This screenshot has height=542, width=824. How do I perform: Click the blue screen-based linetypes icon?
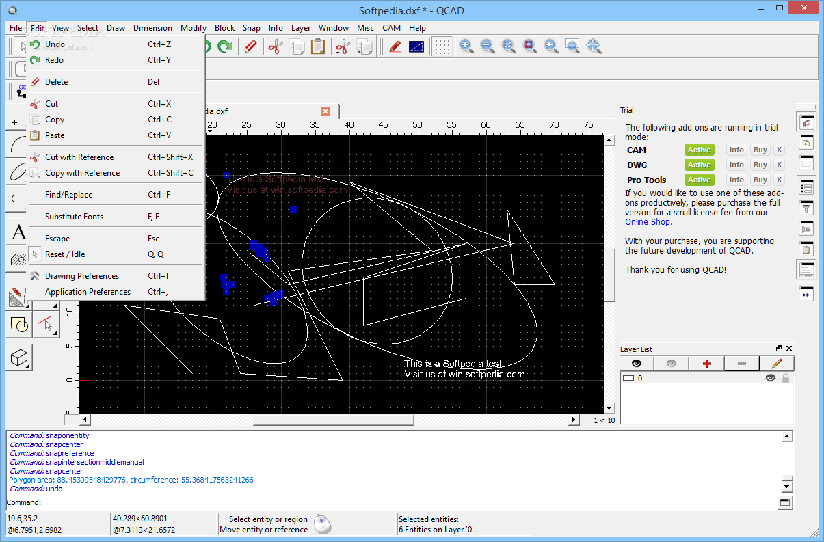(x=416, y=46)
